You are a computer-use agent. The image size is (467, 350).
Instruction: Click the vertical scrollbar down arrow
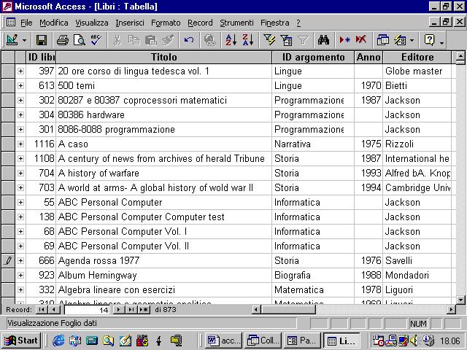460,300
